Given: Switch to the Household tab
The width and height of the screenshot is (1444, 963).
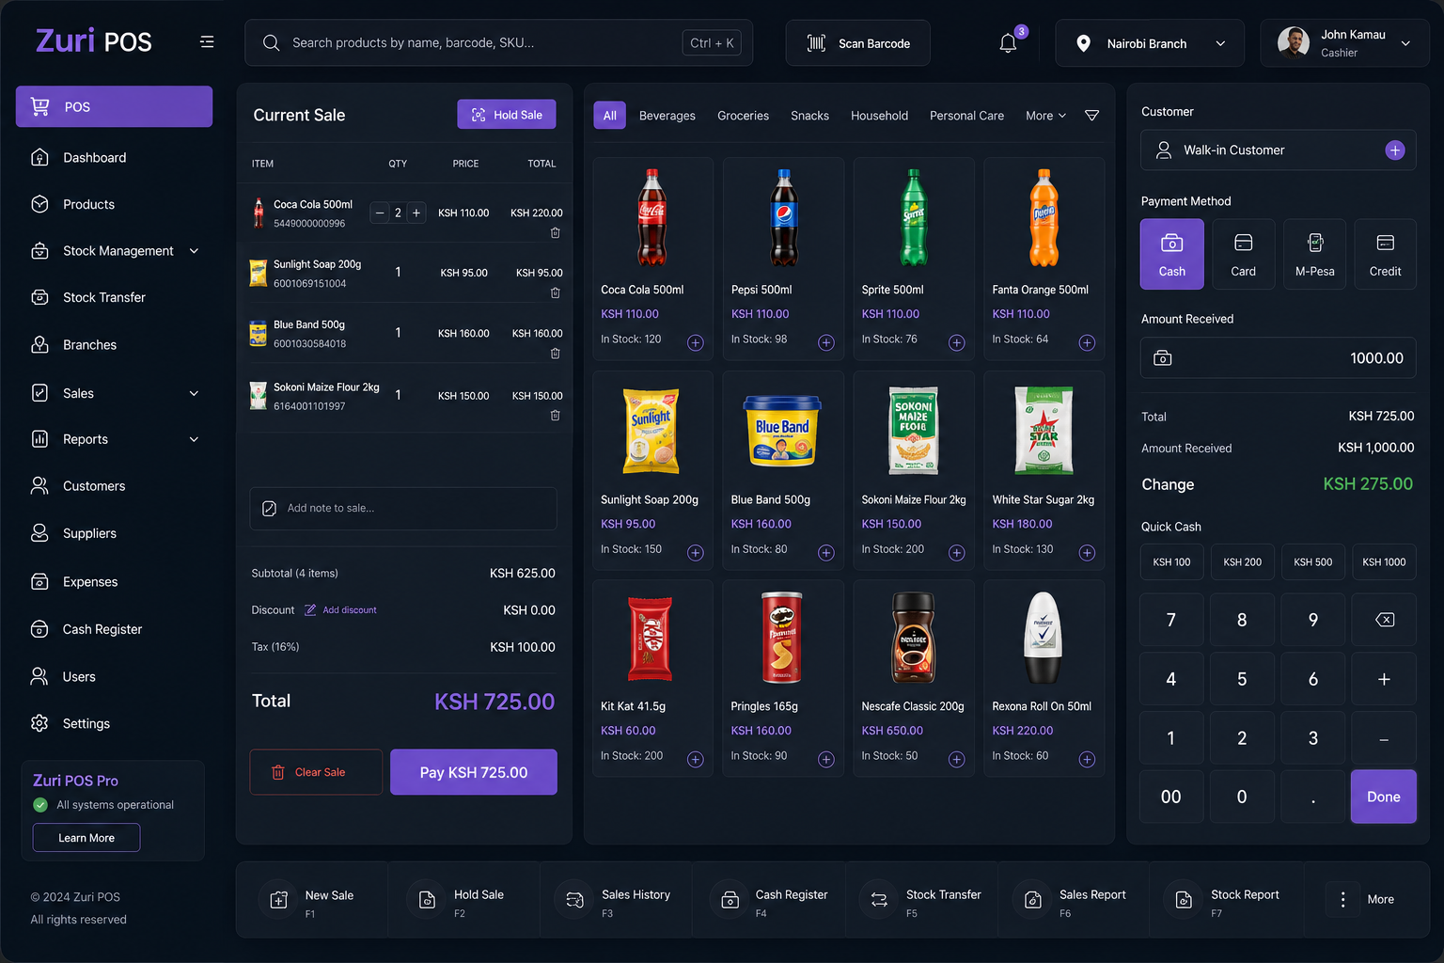Looking at the screenshot, I should pyautogui.click(x=879, y=116).
